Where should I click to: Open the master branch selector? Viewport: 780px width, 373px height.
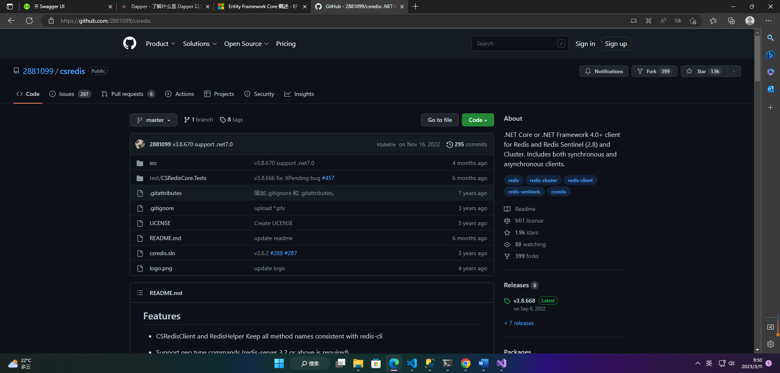[x=153, y=120]
